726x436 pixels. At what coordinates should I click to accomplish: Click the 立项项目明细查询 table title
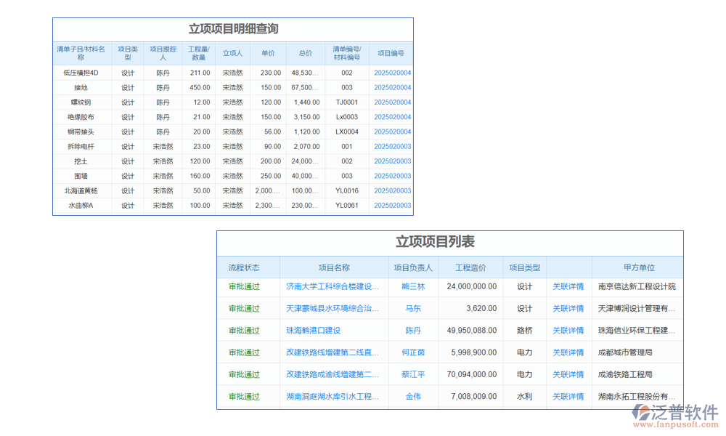click(232, 29)
